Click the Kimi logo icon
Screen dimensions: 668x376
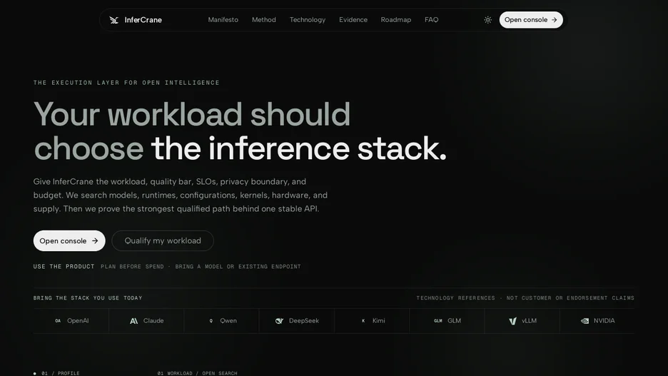click(x=363, y=320)
